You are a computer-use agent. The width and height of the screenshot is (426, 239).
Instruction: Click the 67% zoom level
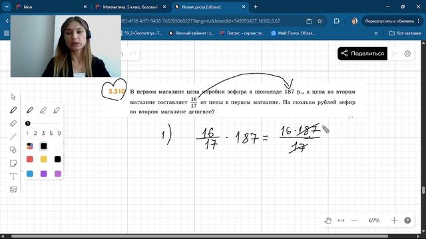pos(374,220)
